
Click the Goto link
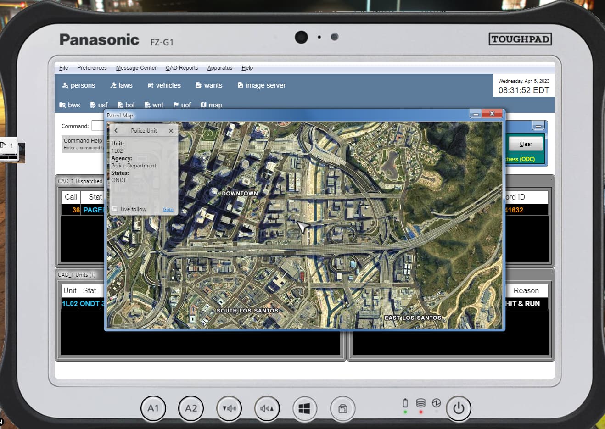point(168,210)
